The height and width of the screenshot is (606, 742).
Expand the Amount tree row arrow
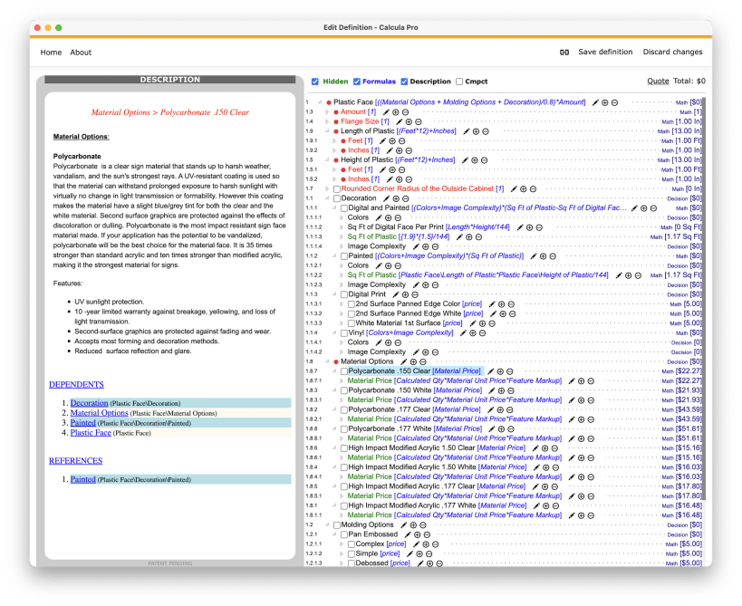[327, 112]
